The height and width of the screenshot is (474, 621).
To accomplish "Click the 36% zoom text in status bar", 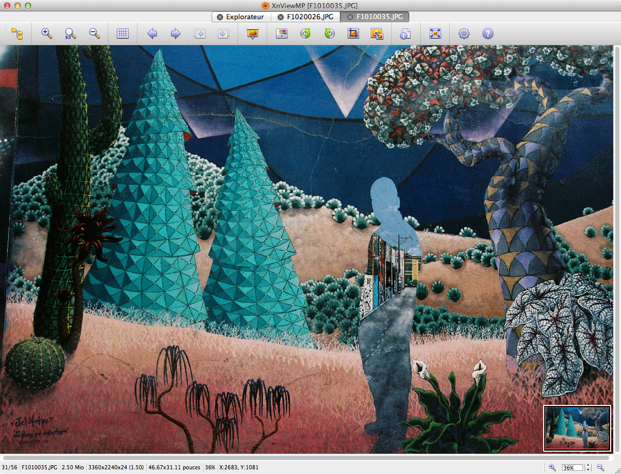I will coord(210,467).
